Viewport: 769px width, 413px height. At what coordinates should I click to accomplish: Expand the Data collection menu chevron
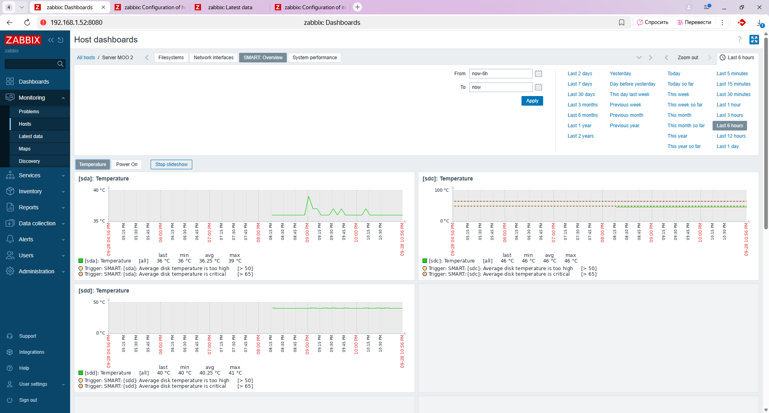pos(63,224)
